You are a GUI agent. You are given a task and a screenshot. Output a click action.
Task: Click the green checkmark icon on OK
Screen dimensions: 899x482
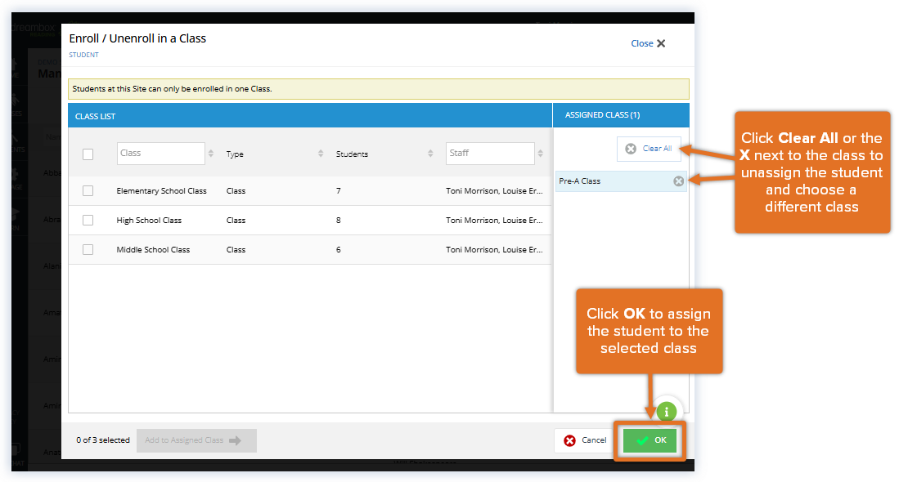click(644, 440)
